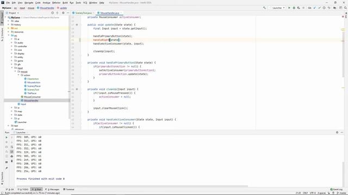Click the Stop square in the main toolbar
Screen dimensions: 348x195
303,8
